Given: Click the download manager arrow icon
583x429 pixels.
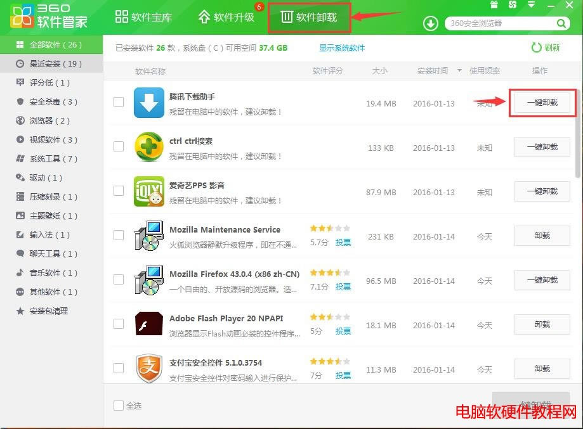Looking at the screenshot, I should tap(430, 24).
